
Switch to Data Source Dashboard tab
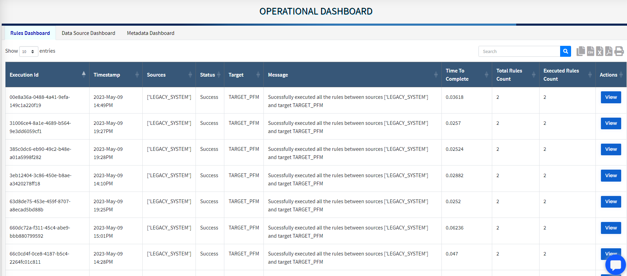tap(88, 33)
